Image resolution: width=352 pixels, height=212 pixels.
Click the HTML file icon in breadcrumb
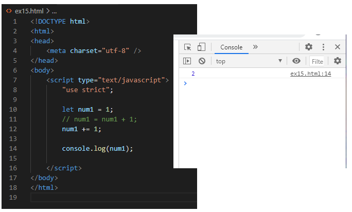coord(9,11)
